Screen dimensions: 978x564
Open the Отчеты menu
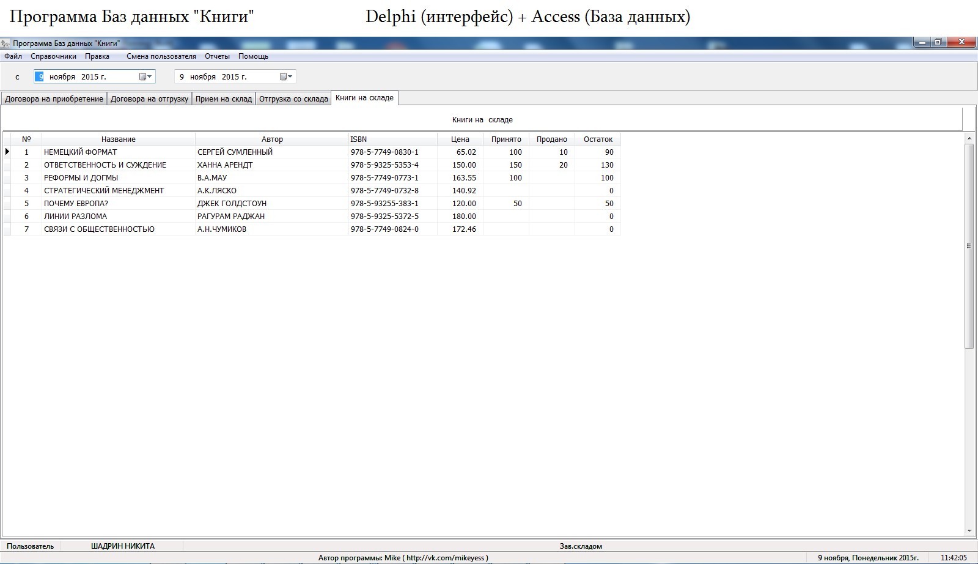[x=217, y=56]
